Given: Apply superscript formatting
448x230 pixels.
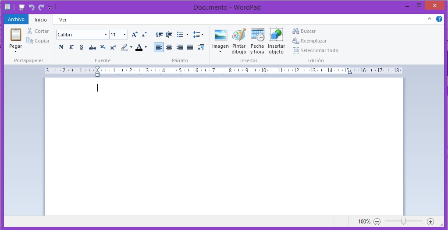Looking at the screenshot, I should pyautogui.click(x=113, y=47).
